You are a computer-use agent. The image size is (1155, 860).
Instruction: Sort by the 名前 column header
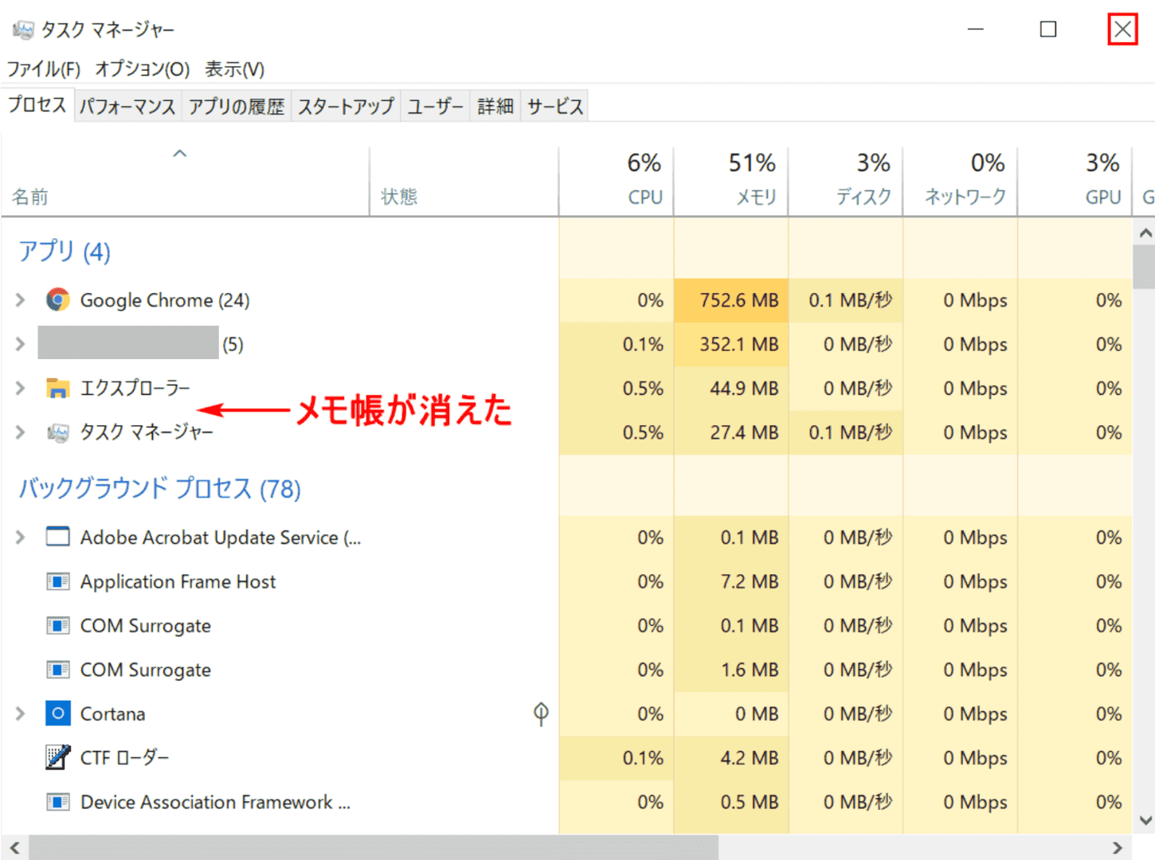click(x=185, y=181)
